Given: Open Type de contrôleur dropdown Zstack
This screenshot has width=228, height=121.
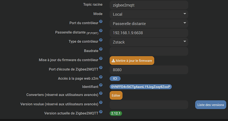Looking at the screenshot, I should tap(149, 42).
